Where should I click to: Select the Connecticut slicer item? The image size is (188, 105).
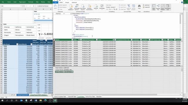(x=31, y=27)
